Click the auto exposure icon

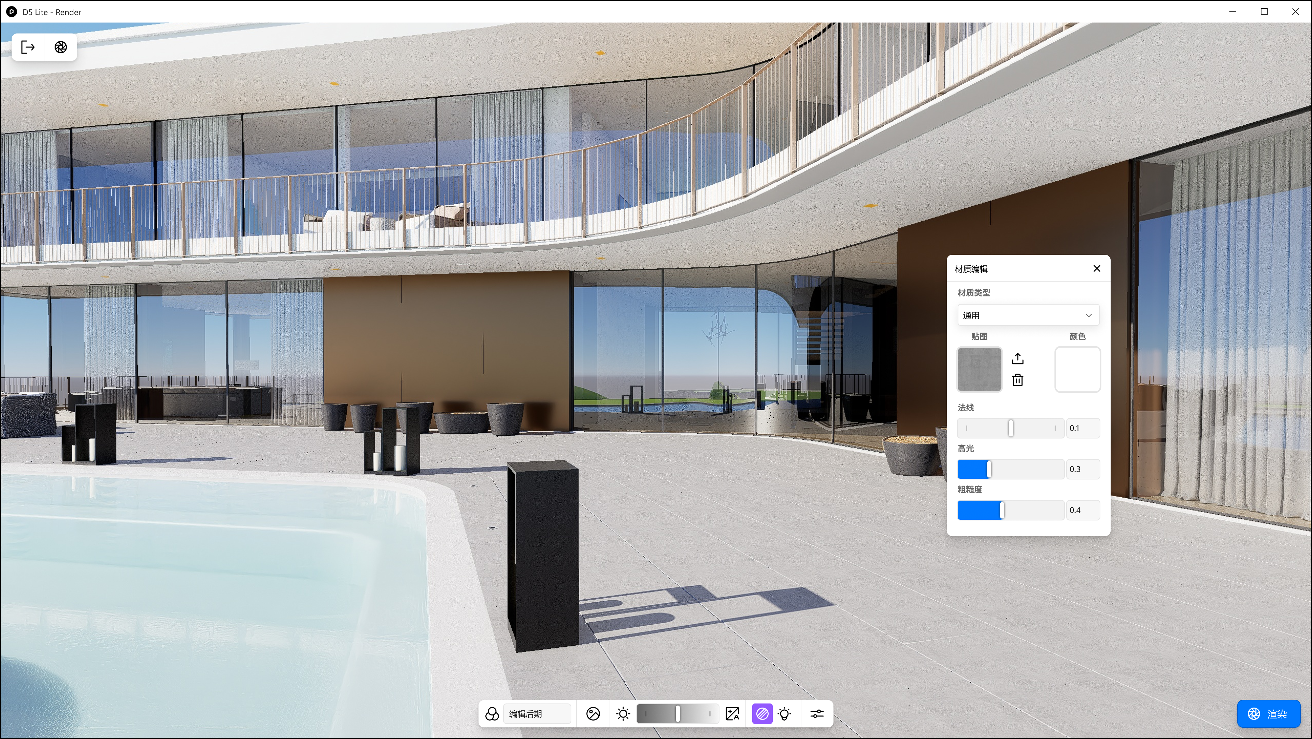[x=732, y=714]
